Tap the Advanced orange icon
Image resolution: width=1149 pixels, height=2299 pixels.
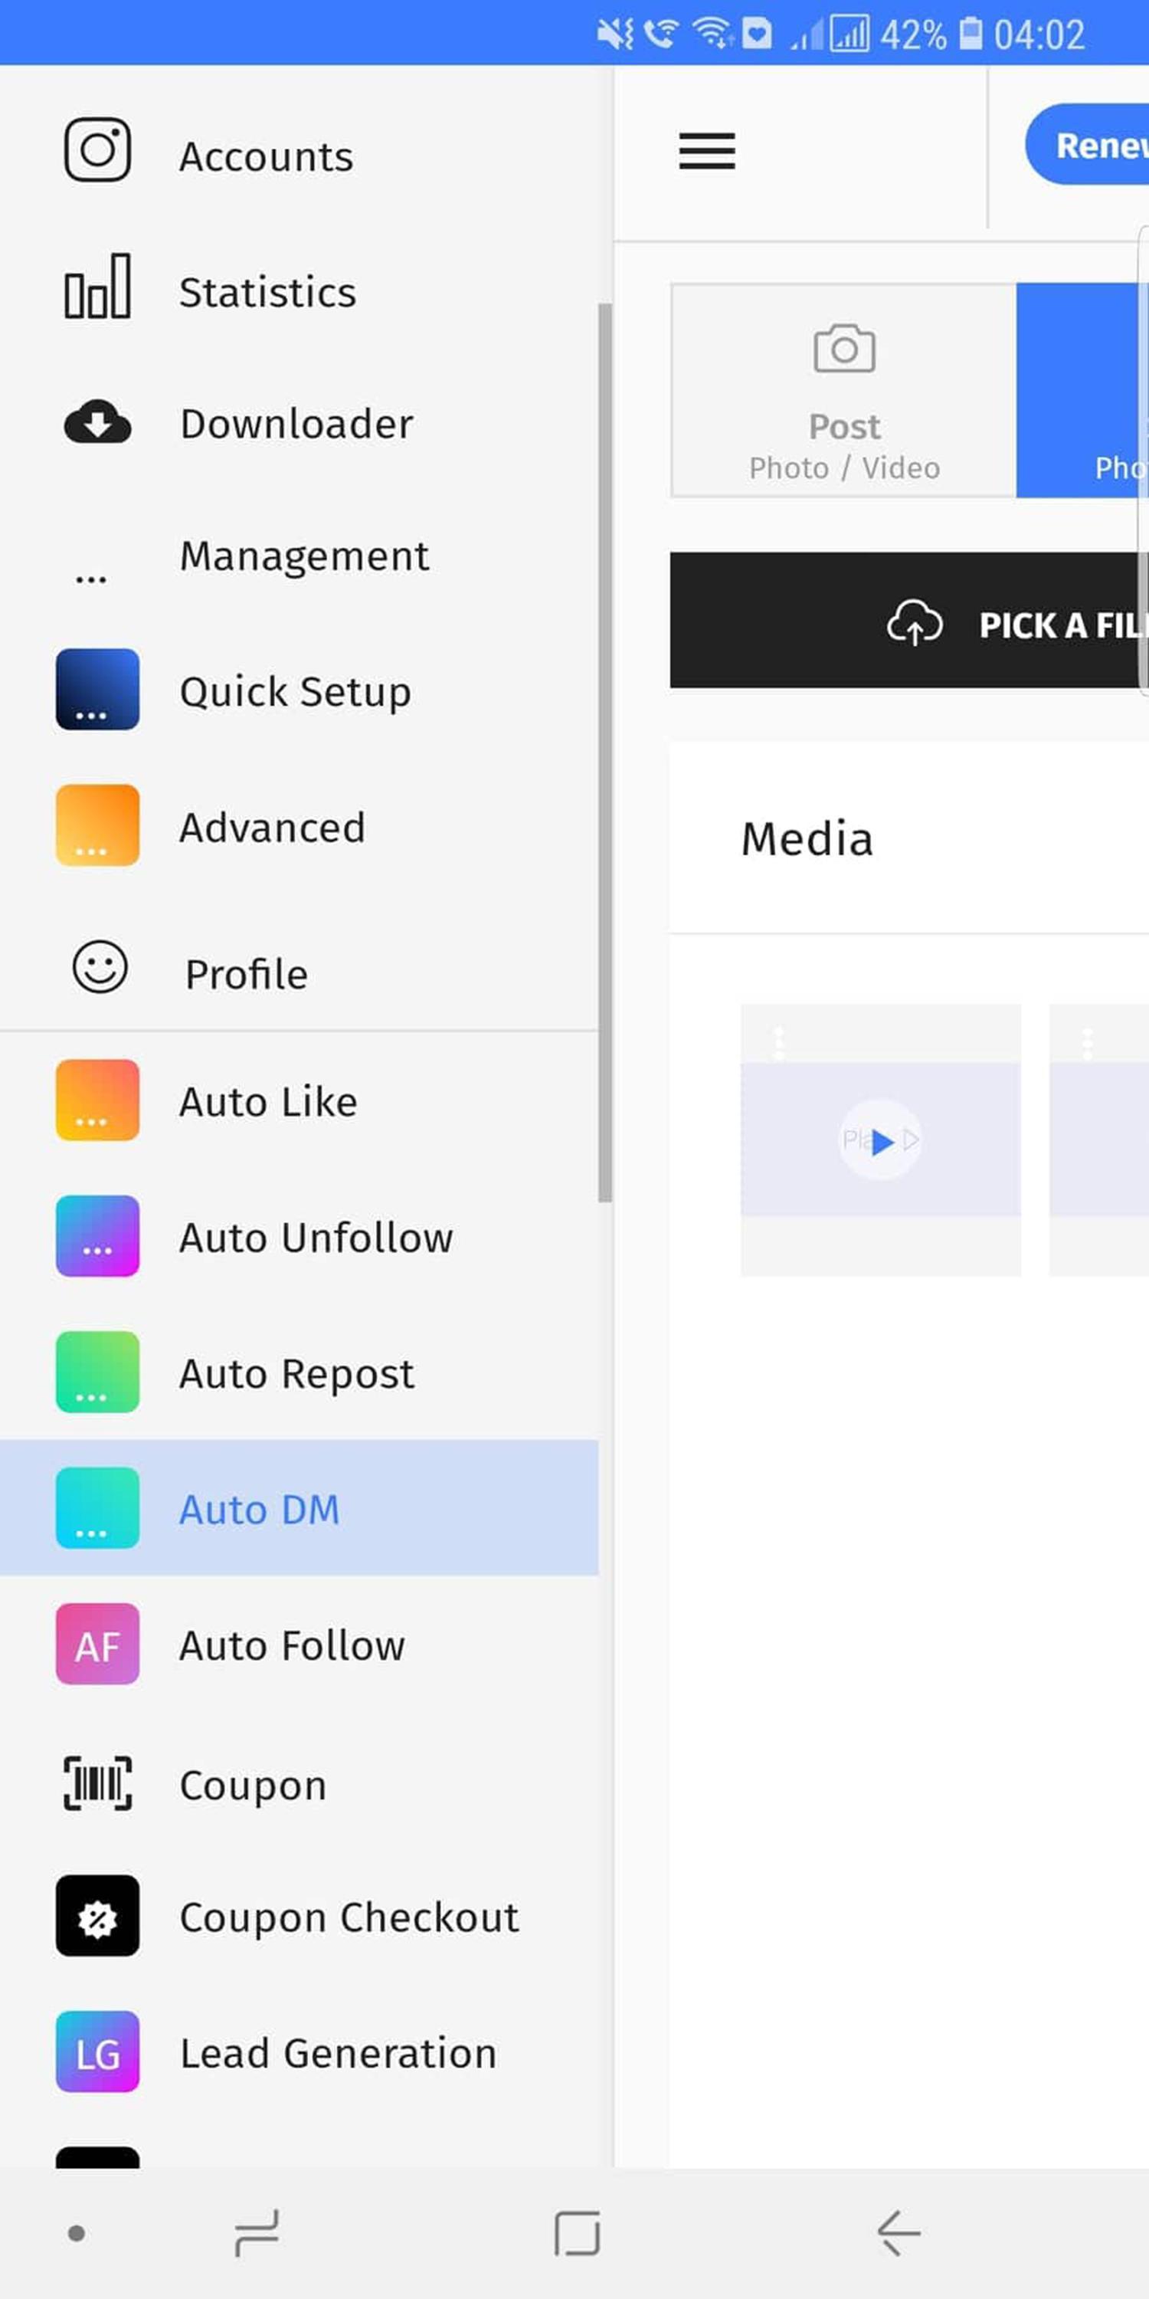[97, 825]
